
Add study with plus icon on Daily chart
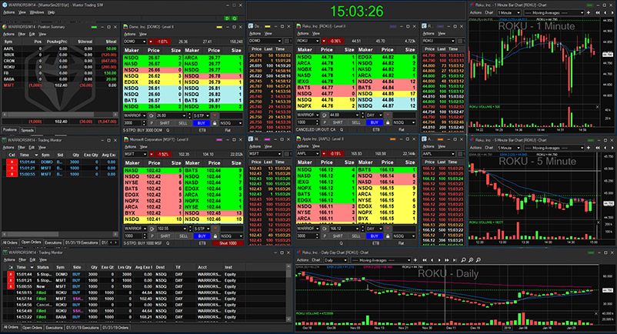point(415,260)
